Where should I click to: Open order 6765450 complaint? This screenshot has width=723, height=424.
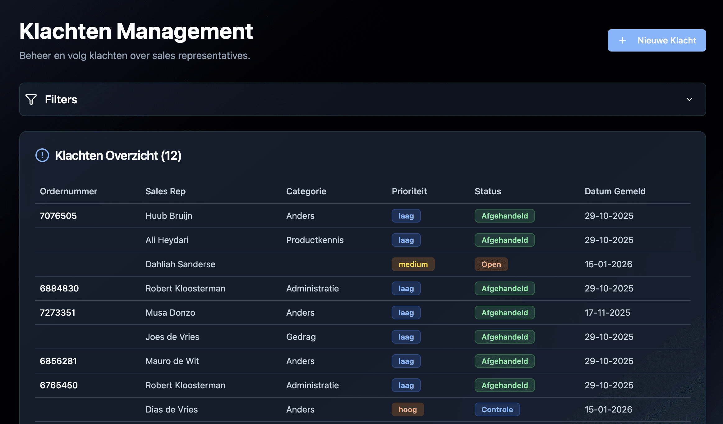[58, 385]
